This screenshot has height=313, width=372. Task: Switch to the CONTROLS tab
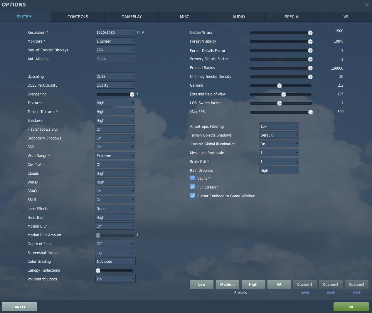(78, 17)
